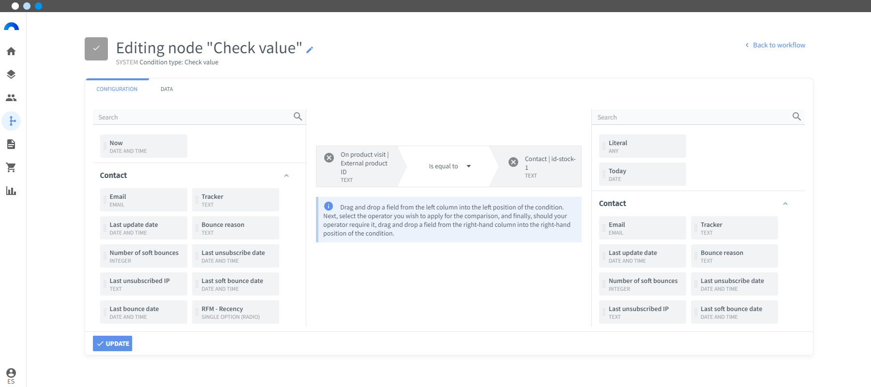871x387 pixels.
Task: Open the user account icon labeled ES
Action: [x=11, y=376]
